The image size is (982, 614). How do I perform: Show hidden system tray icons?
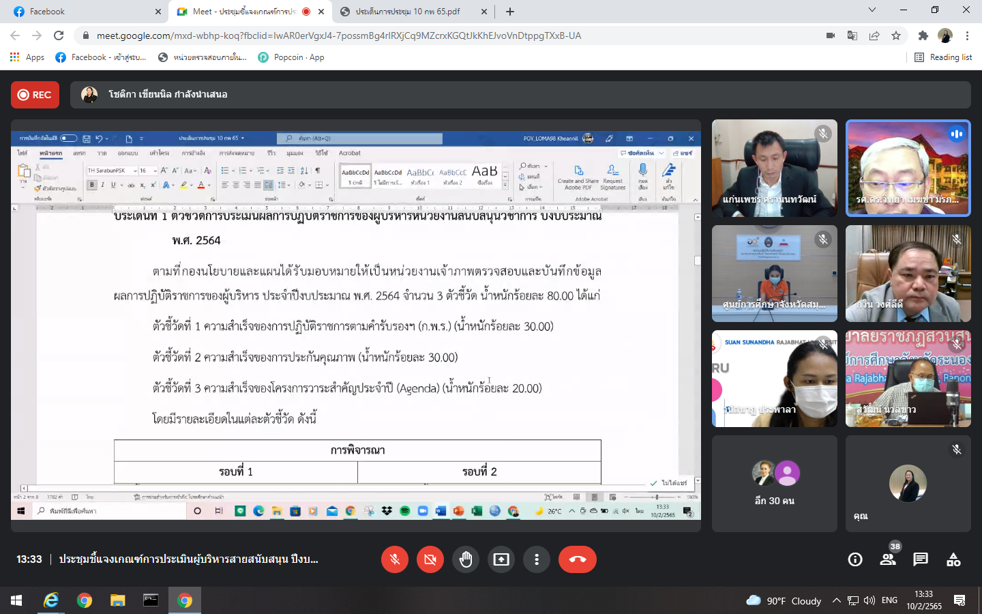click(x=836, y=600)
